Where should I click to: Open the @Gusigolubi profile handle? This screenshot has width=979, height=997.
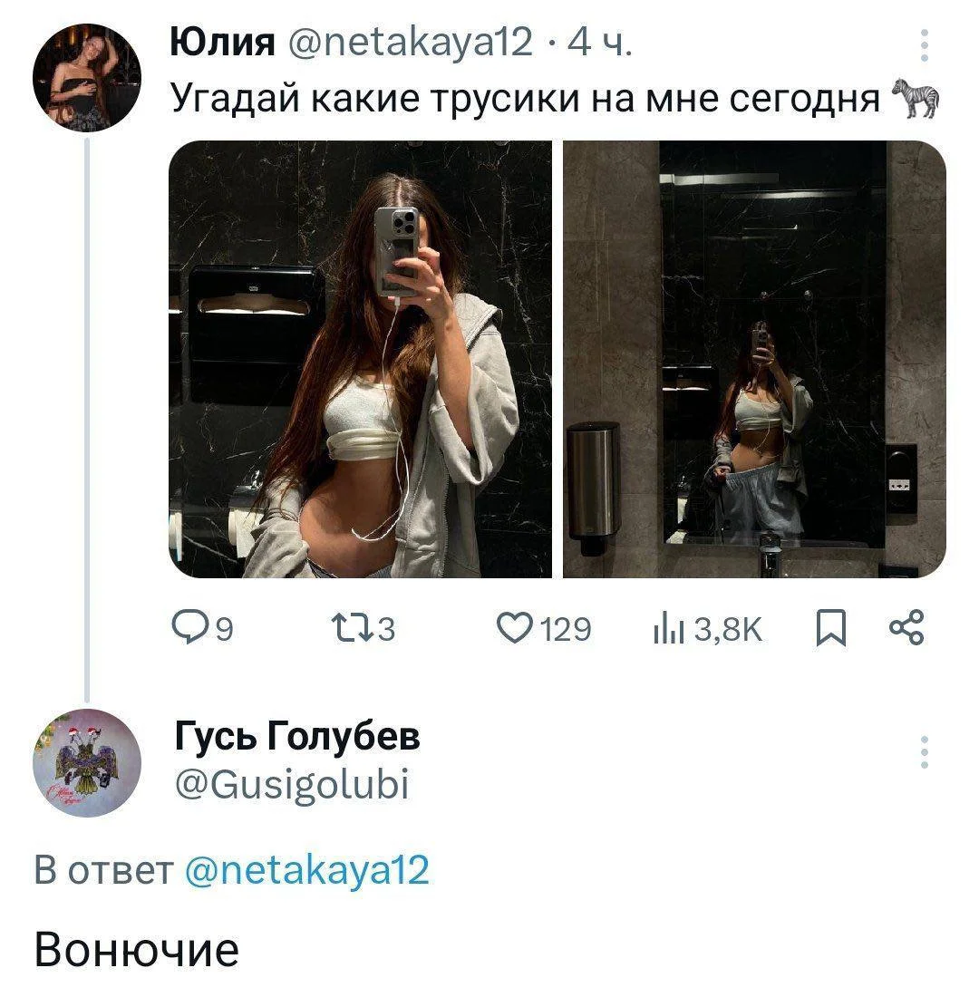[291, 783]
